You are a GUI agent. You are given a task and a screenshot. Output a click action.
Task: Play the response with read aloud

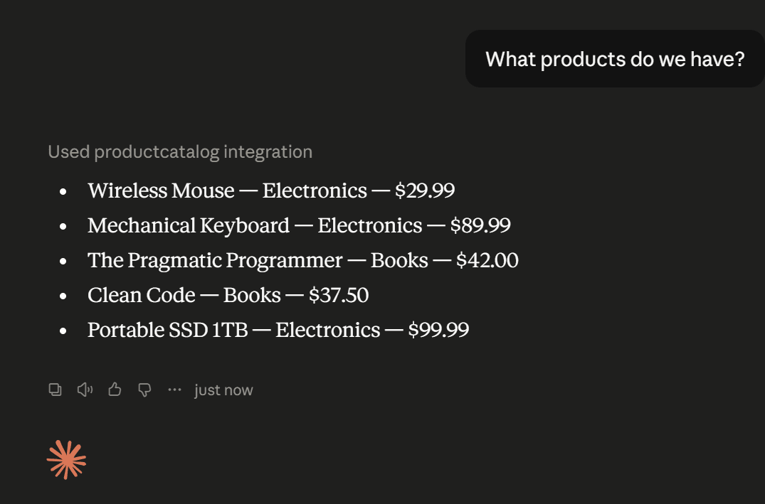click(85, 390)
